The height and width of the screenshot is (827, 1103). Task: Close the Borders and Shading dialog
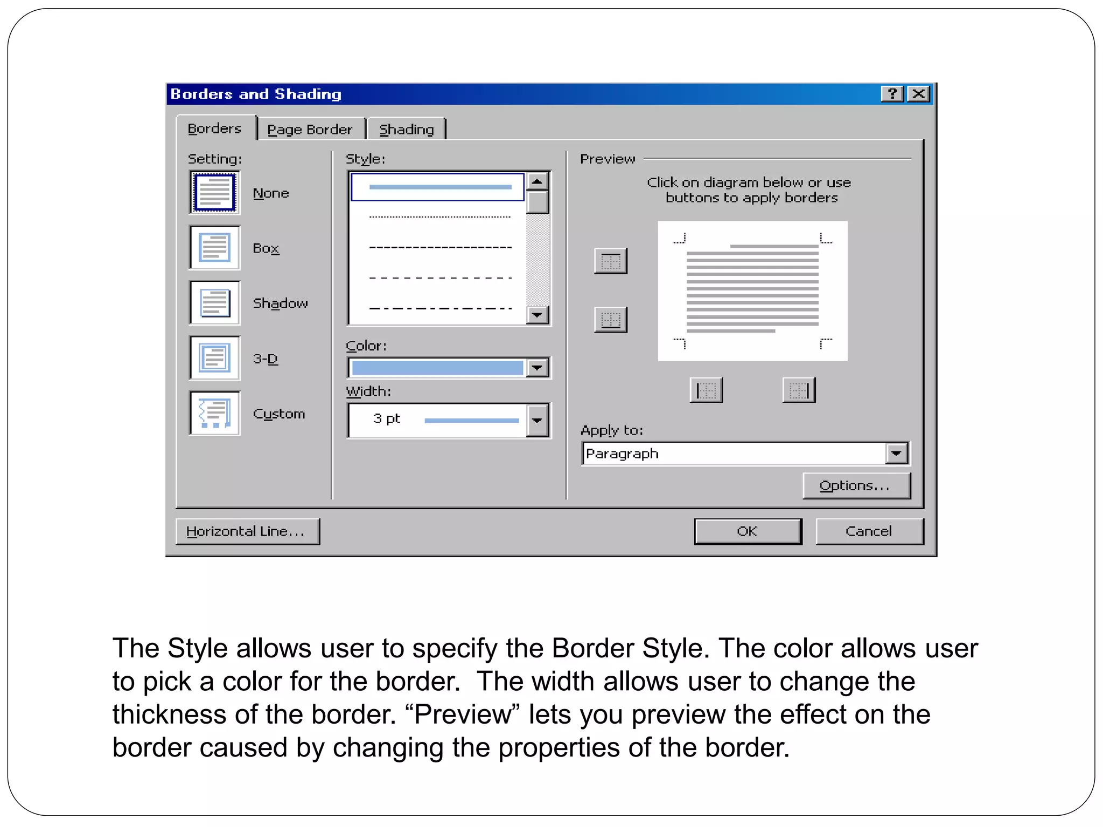pyautogui.click(x=918, y=94)
